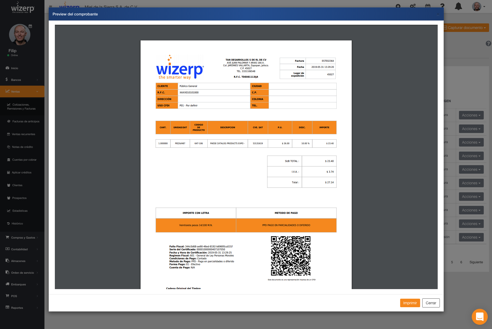Click the Siguiente pagination link

[476, 262]
